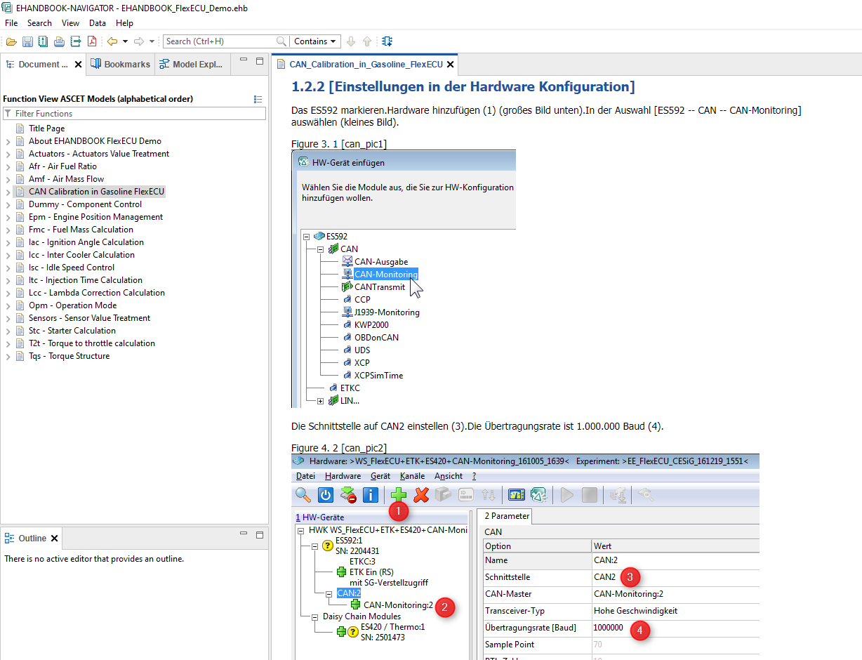Close the CAN_Calibration_in_Gasoline_FlexECU editor tab
Screen dimensions: 862x660
click(451, 65)
